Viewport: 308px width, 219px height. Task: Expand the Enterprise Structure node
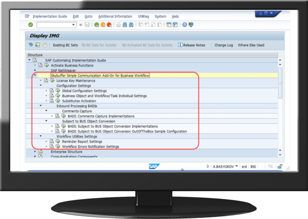tap(35, 151)
